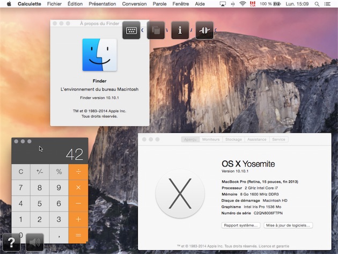The width and height of the screenshot is (338, 254).
Task: Click the AirPlay display icon
Action: 223,4
